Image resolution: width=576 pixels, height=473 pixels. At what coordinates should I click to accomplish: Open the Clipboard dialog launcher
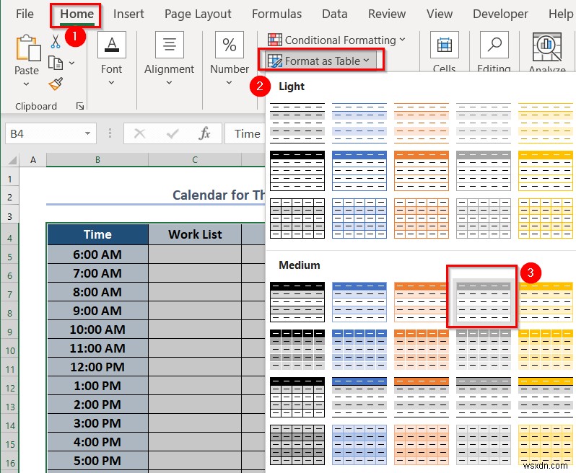point(79,107)
